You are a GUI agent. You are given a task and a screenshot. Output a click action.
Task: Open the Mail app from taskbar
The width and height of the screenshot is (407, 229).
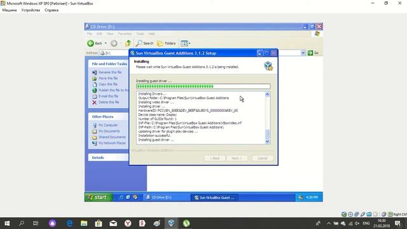(113, 223)
